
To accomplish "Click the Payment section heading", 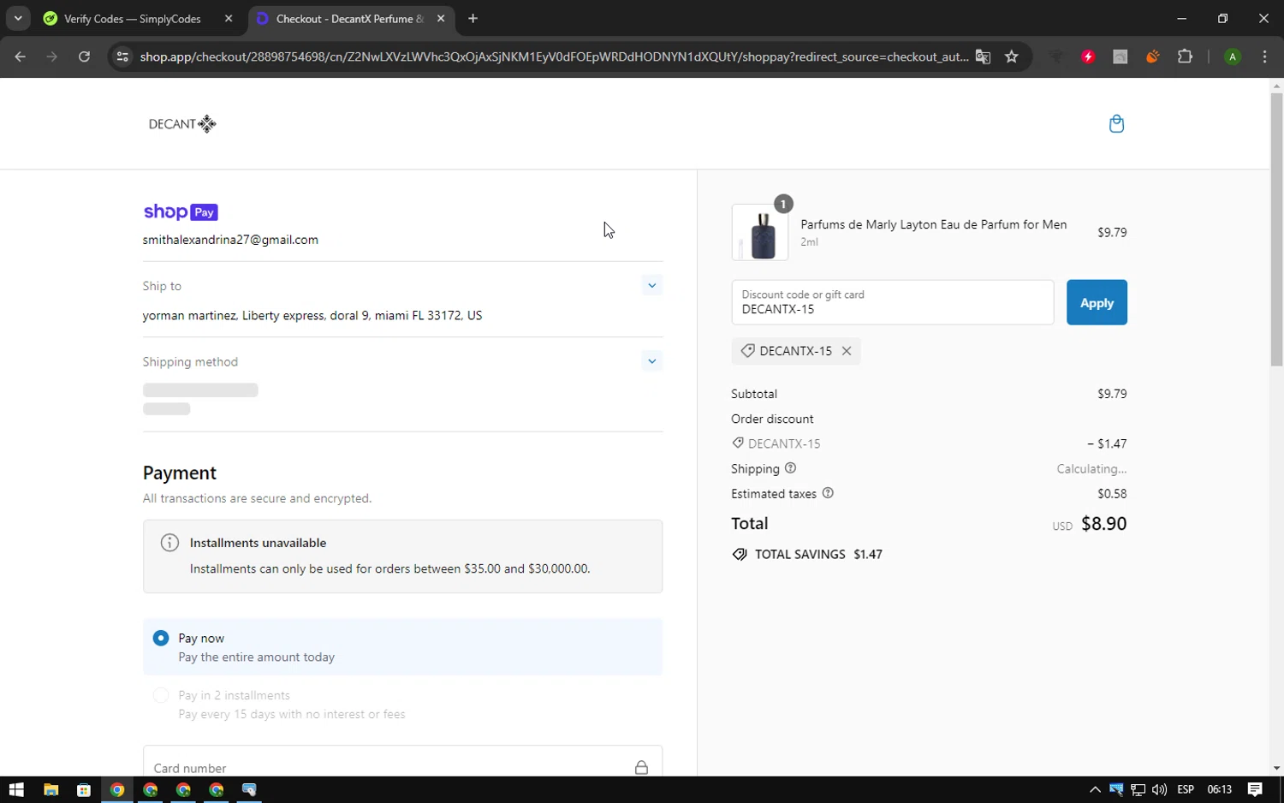I will click(x=180, y=473).
